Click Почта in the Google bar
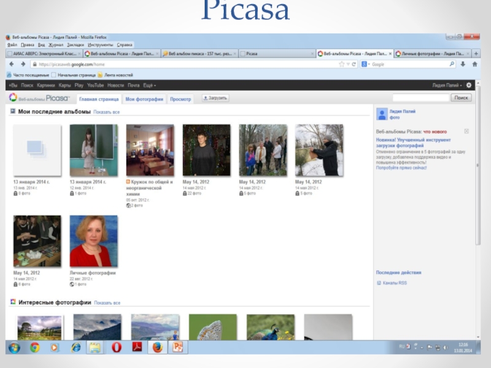This screenshot has height=368, width=491. [x=133, y=85]
